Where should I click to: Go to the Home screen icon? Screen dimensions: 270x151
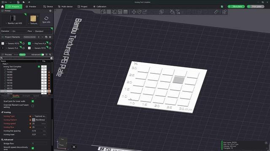(3, 7)
